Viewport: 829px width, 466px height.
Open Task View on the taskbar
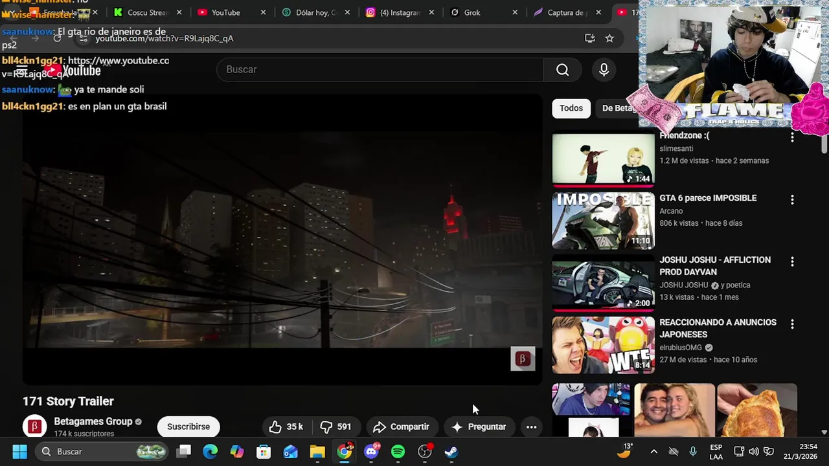coord(184,452)
